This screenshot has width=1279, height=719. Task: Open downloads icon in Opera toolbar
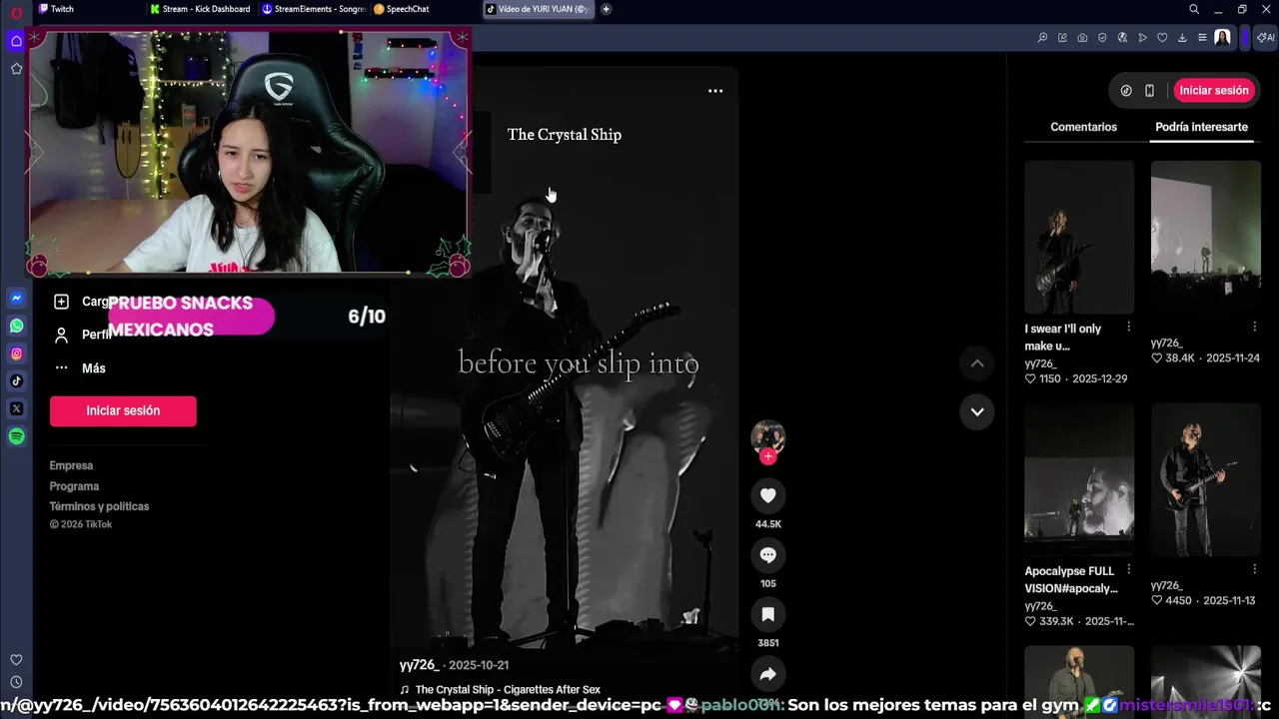1182,38
